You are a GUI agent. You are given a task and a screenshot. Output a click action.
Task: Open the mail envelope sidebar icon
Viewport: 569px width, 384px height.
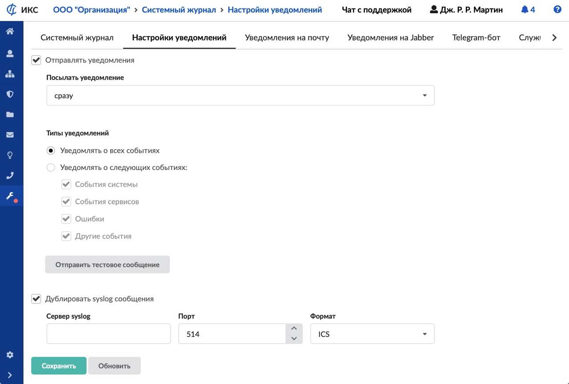coord(10,135)
